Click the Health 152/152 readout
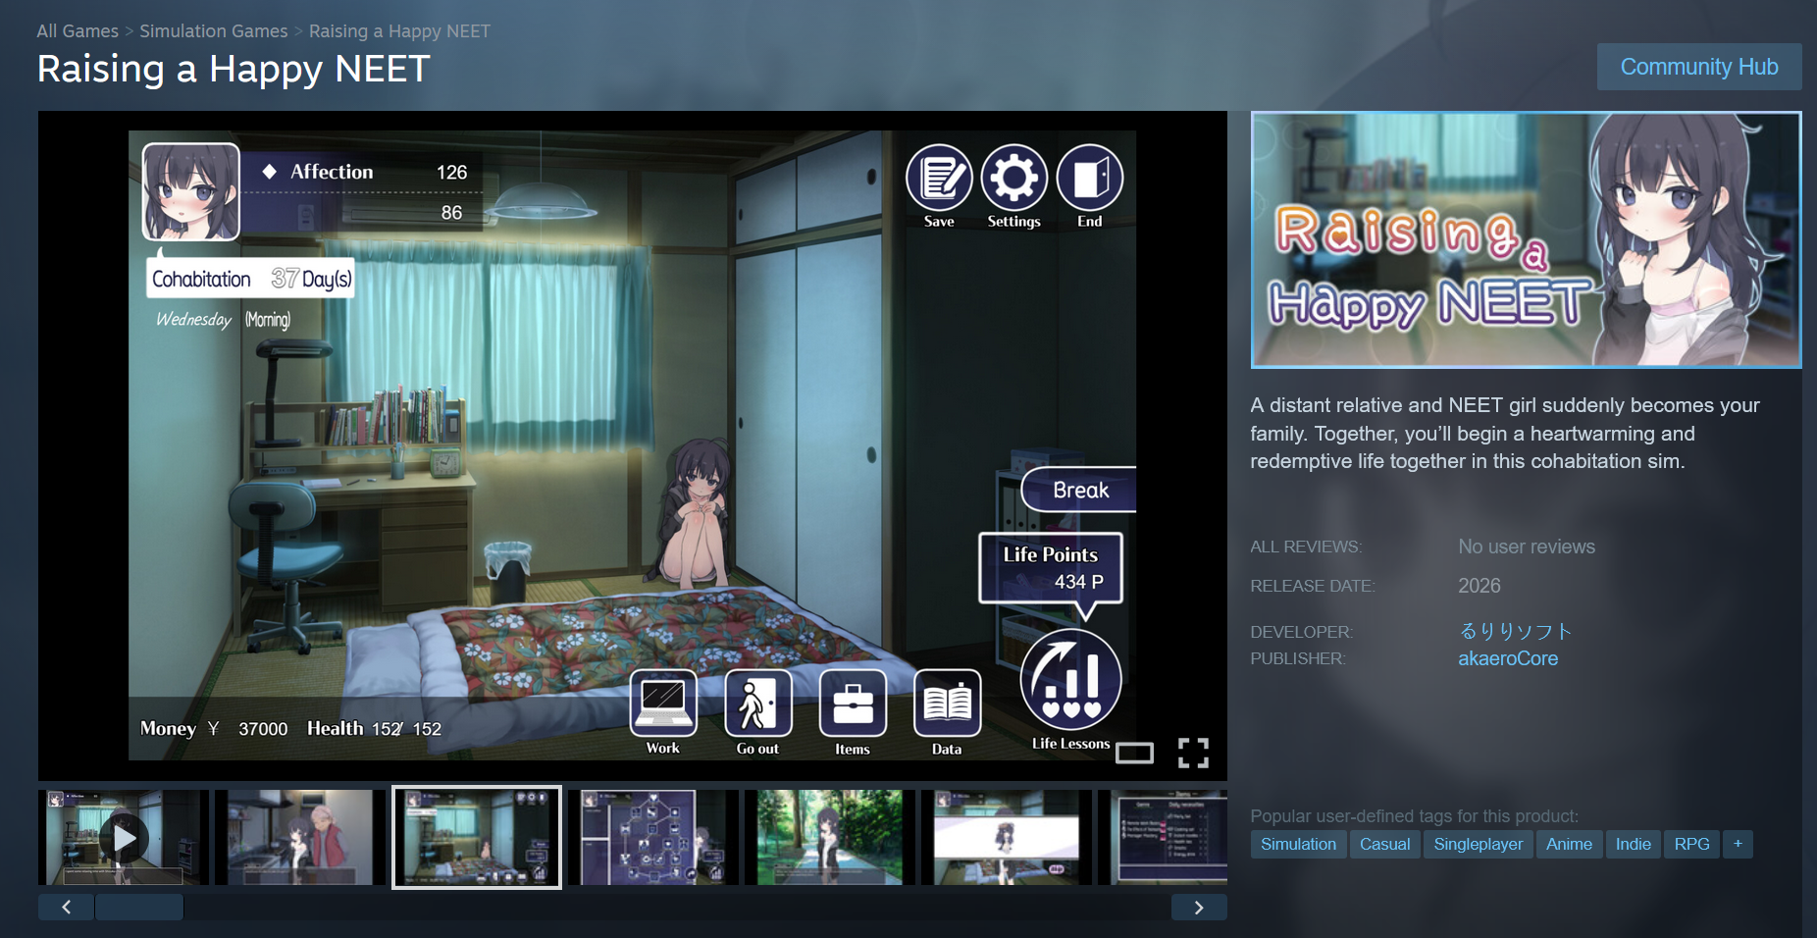This screenshot has width=1817, height=938. pos(374,728)
